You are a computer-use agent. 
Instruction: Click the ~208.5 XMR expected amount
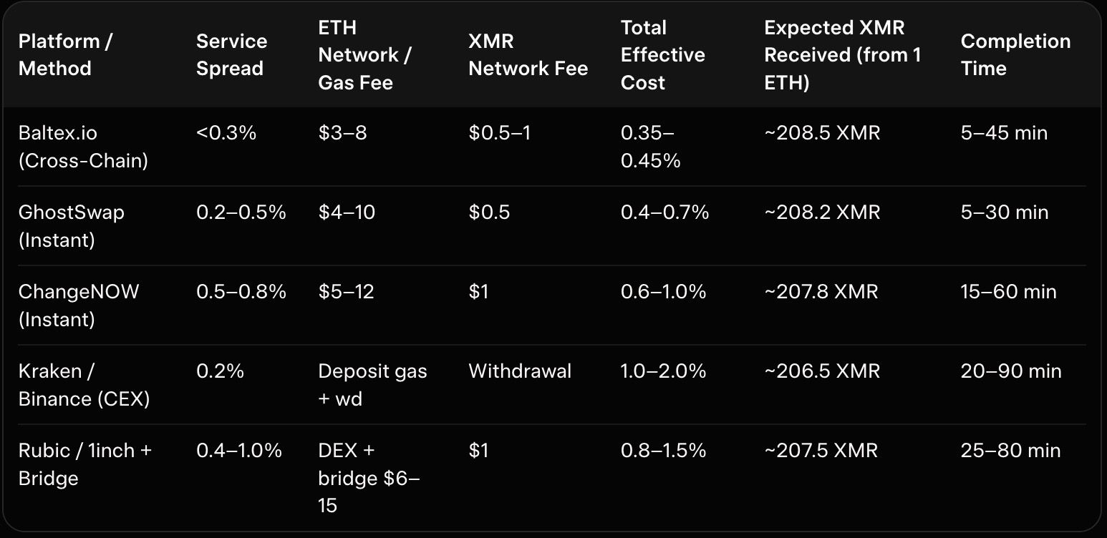click(x=822, y=133)
